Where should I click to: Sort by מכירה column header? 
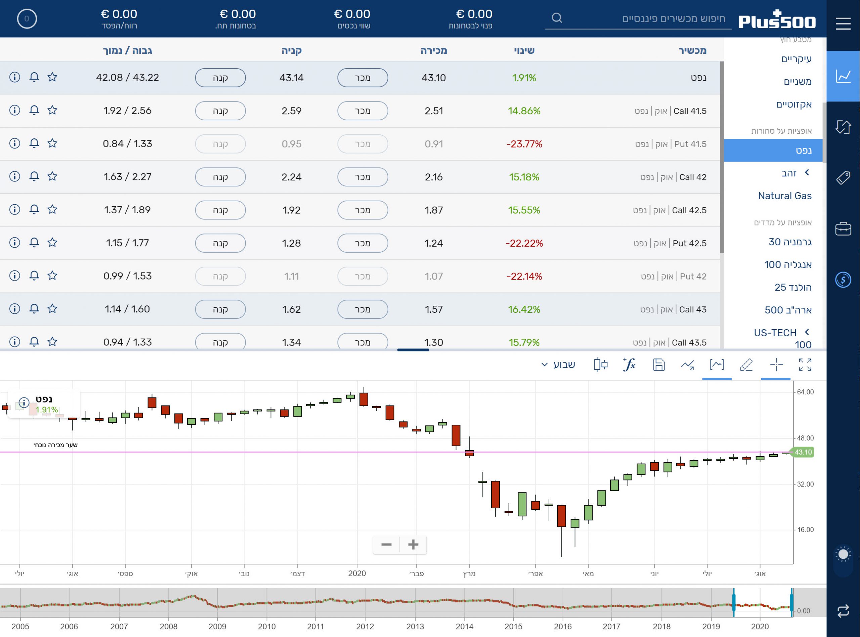tap(434, 50)
